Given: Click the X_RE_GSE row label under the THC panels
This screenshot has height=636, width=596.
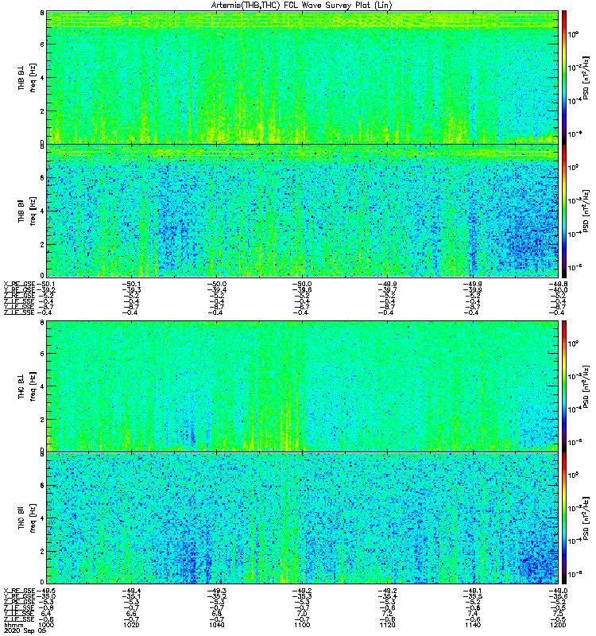Looking at the screenshot, I should (x=19, y=591).
